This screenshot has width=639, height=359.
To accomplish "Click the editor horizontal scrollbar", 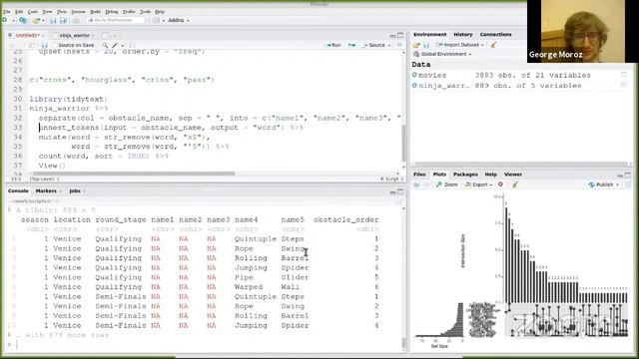I will click(x=133, y=174).
